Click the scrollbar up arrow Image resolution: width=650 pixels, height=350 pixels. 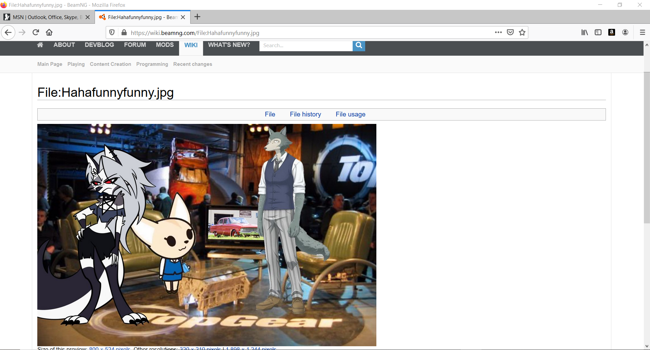tap(647, 45)
